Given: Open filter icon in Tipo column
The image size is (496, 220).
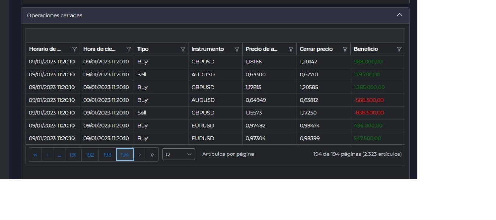Looking at the screenshot, I should pyautogui.click(x=183, y=49).
